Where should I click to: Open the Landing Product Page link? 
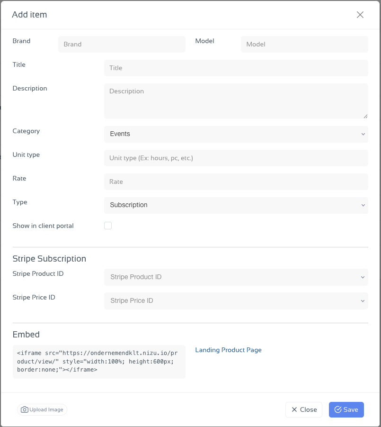point(228,350)
